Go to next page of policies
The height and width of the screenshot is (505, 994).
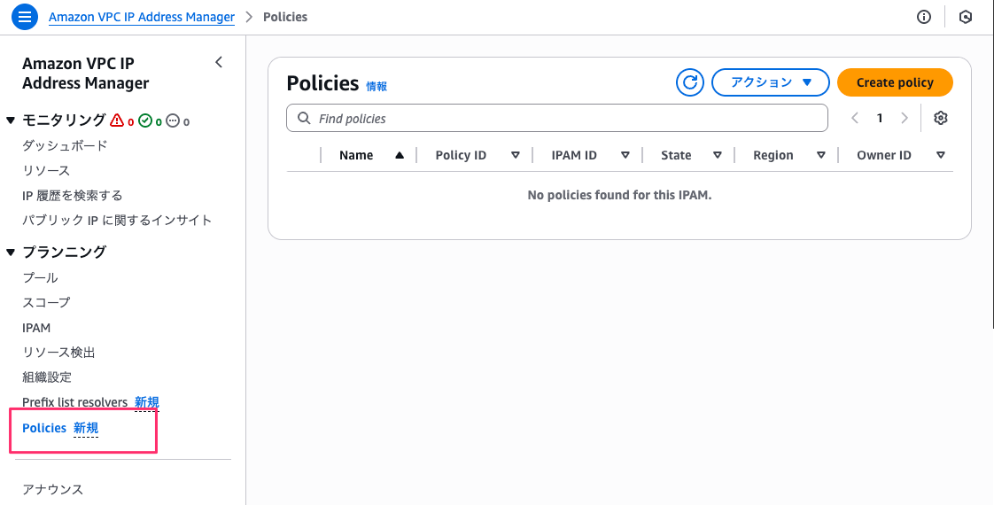coord(905,119)
